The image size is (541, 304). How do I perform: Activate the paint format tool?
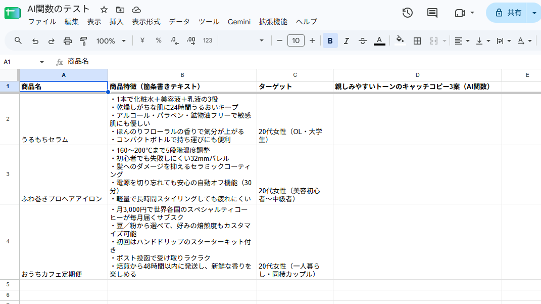pos(83,41)
